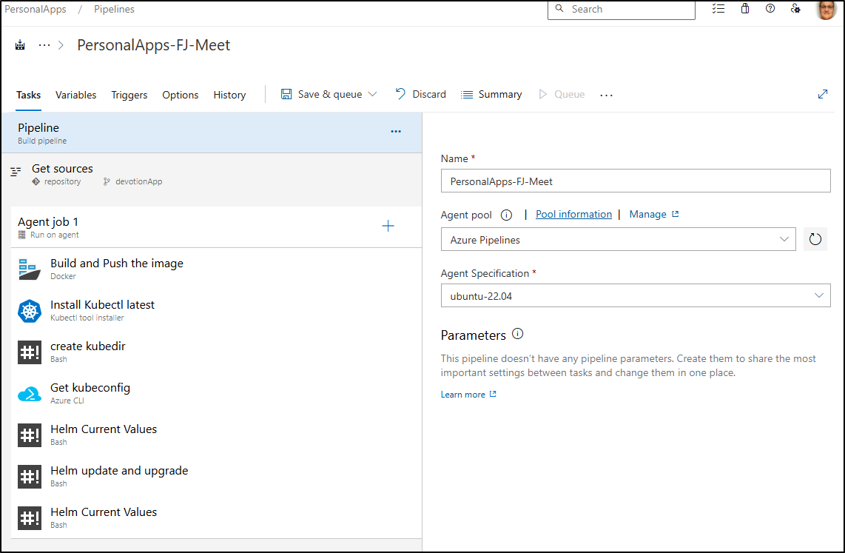This screenshot has width=845, height=553.
Task: Open the work items checklist icon
Action: coord(718,9)
